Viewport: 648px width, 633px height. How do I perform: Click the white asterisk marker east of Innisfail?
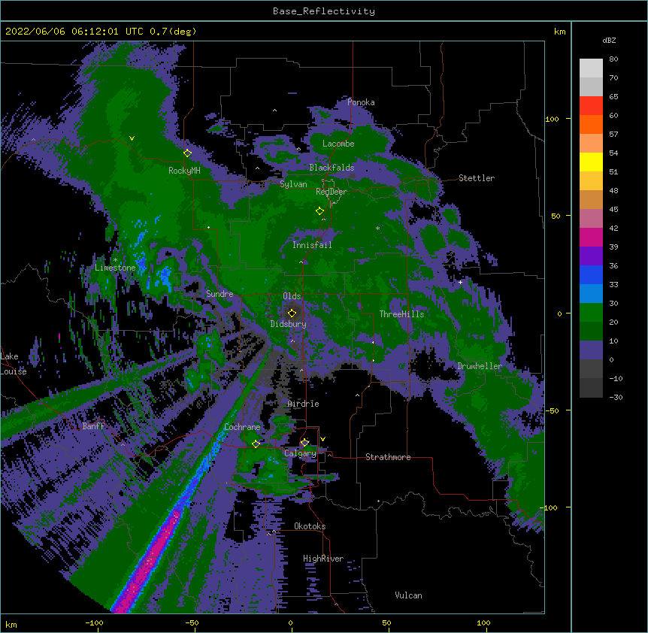tap(377, 228)
